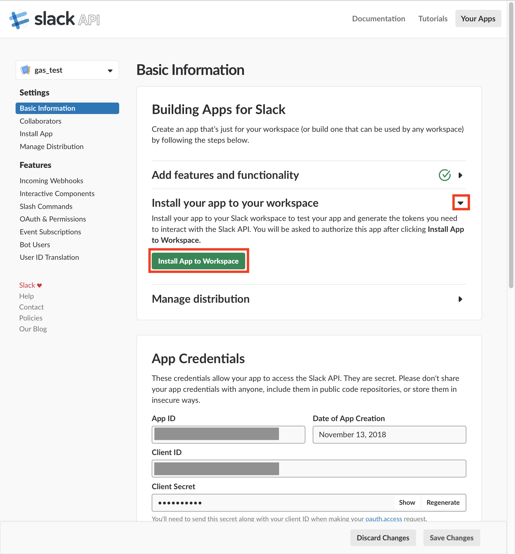Go to Your Apps

(x=478, y=19)
